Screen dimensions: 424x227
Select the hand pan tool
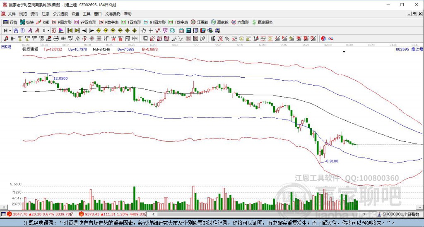144,31
